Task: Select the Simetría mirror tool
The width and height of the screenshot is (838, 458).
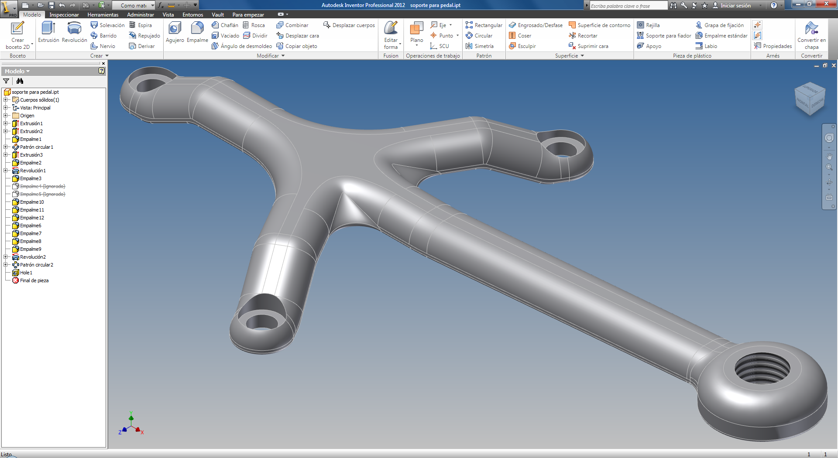Action: [x=479, y=46]
